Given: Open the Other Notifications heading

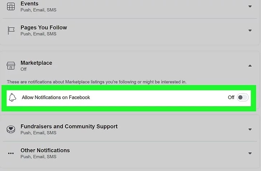Looking at the screenshot, I should tap(45, 150).
